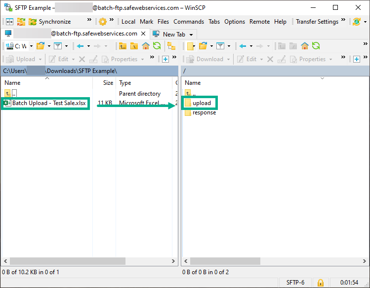Click the remote Filter funnel icon
Viewport: 370px width, 288px height.
[x=220, y=46]
